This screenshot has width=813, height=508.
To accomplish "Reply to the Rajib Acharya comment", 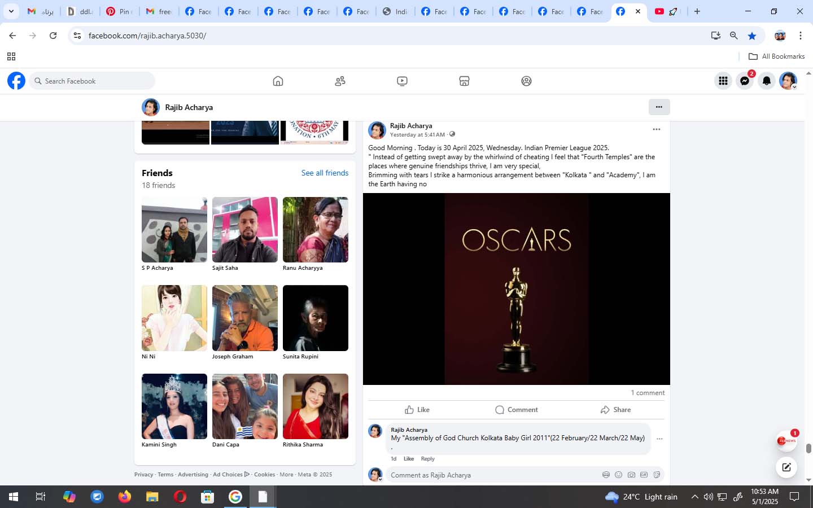I will pyautogui.click(x=427, y=459).
